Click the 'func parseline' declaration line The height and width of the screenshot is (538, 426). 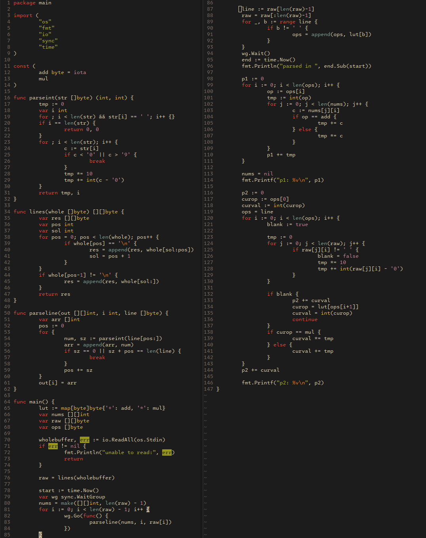(91, 313)
